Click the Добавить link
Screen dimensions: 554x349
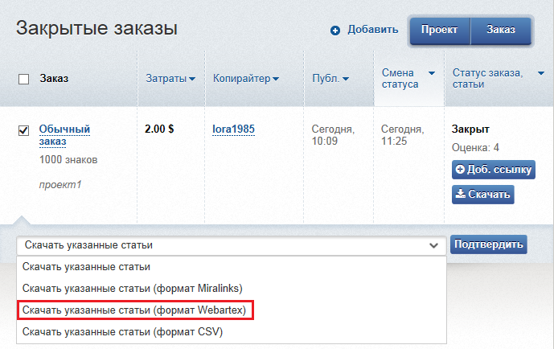pos(372,30)
